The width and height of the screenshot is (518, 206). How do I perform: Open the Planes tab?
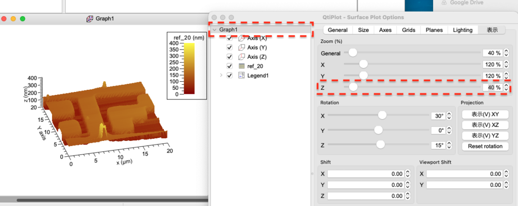coord(434,30)
